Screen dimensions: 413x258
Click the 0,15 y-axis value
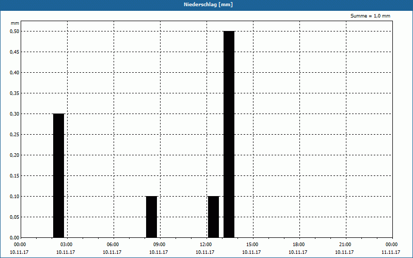pyautogui.click(x=14, y=176)
